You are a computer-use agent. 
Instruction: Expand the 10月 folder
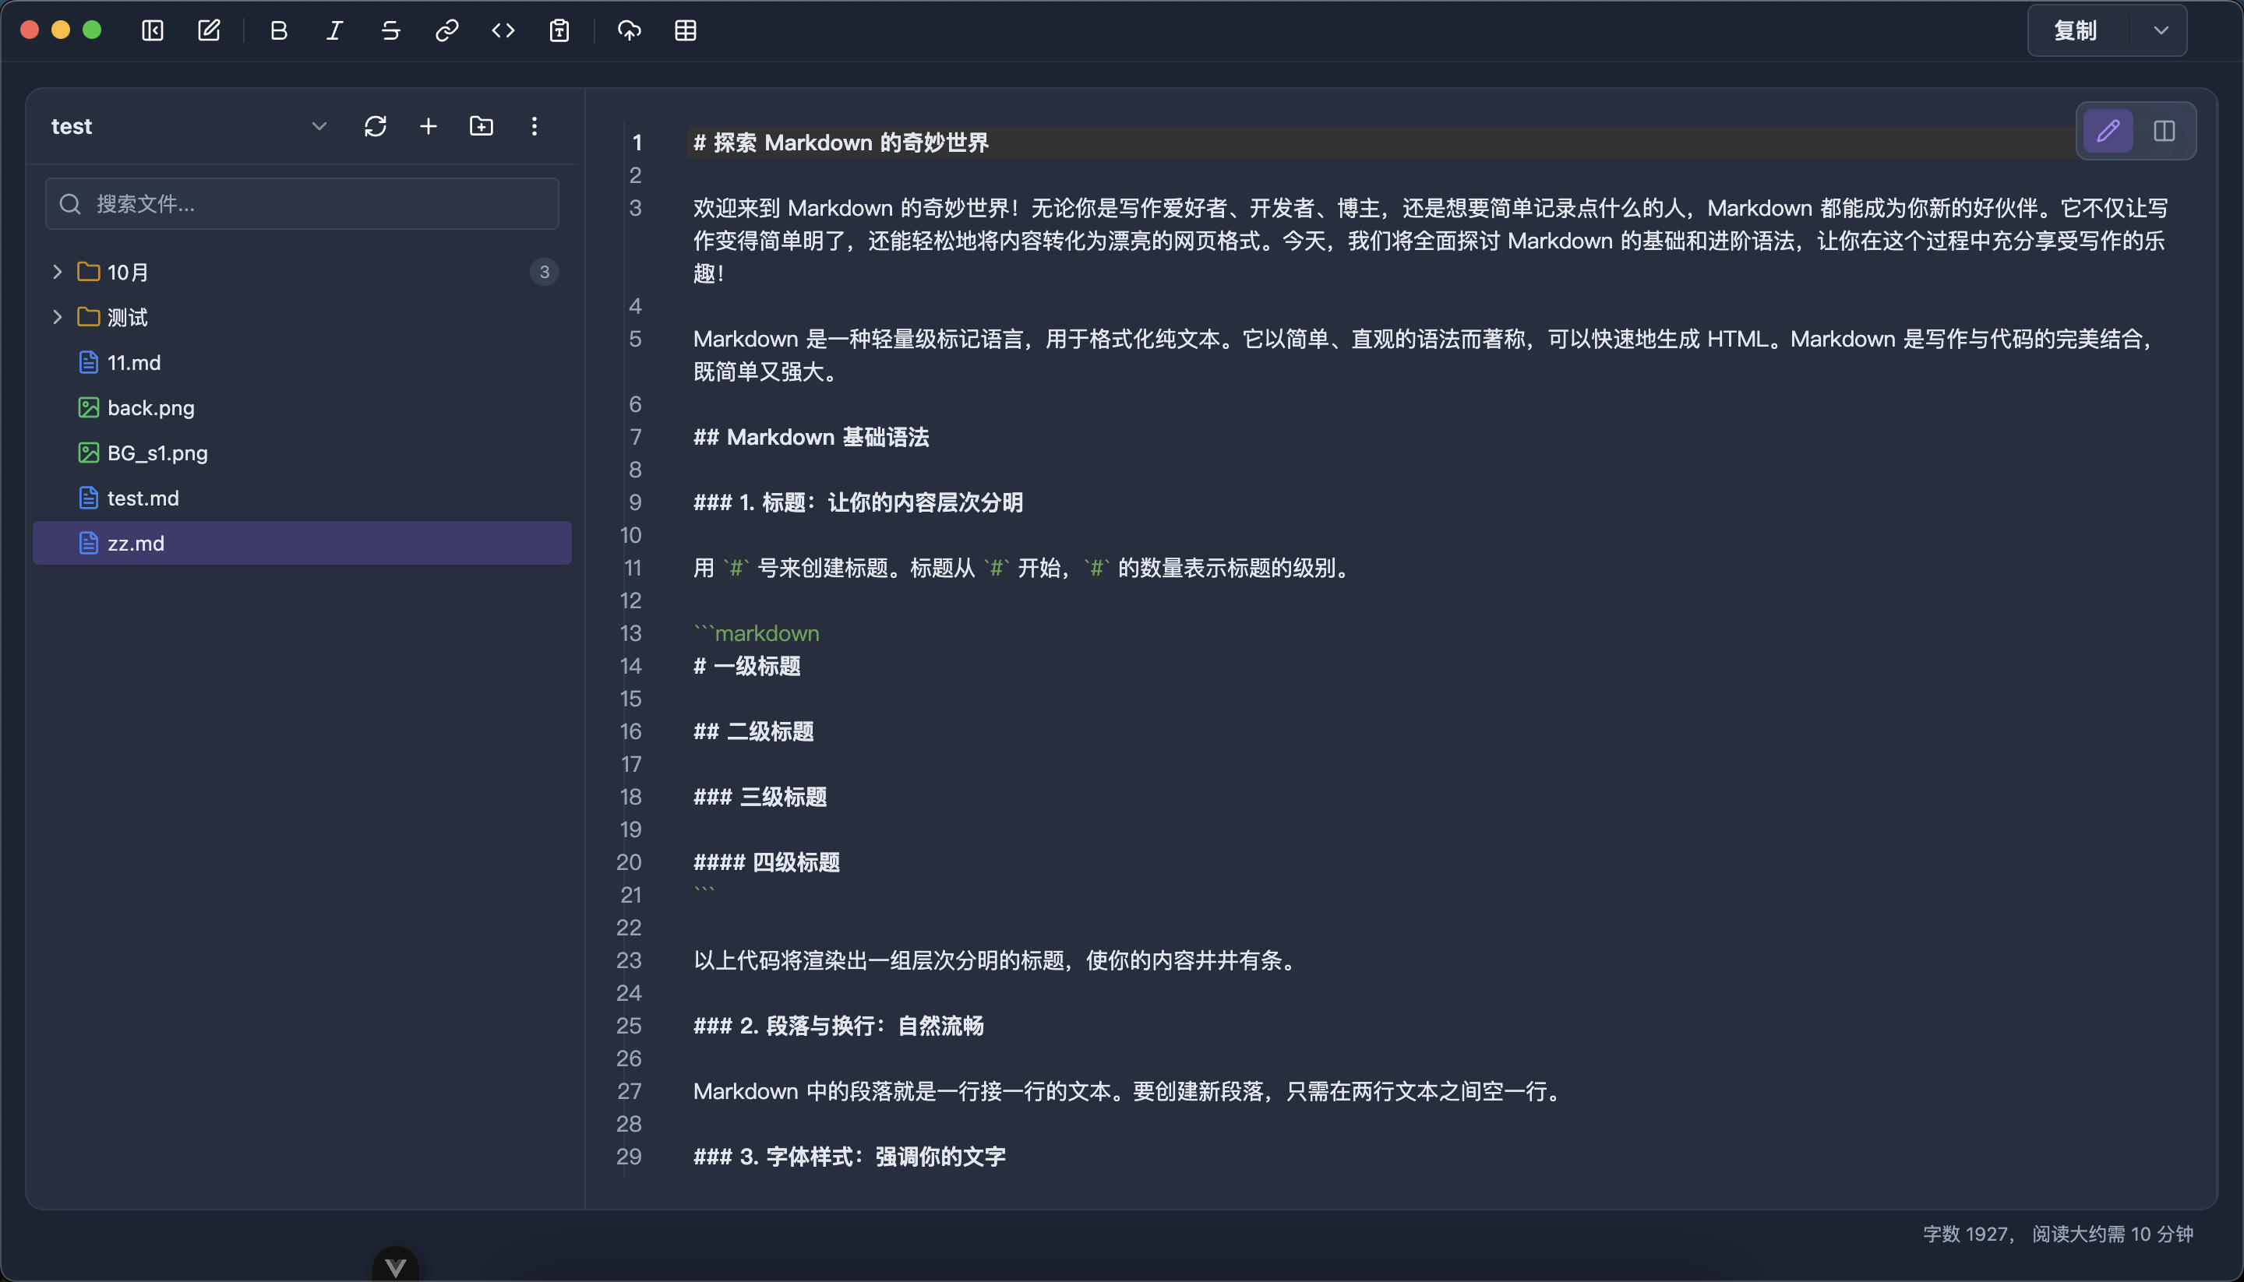point(57,272)
